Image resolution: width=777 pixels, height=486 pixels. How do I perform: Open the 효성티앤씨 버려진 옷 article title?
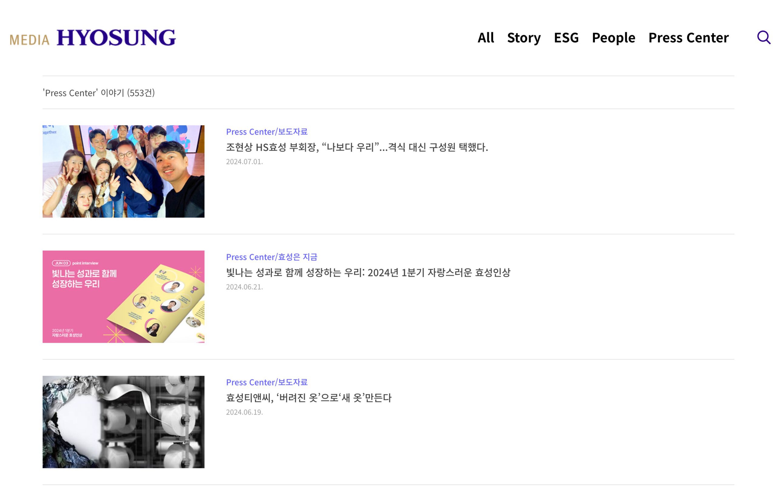309,398
